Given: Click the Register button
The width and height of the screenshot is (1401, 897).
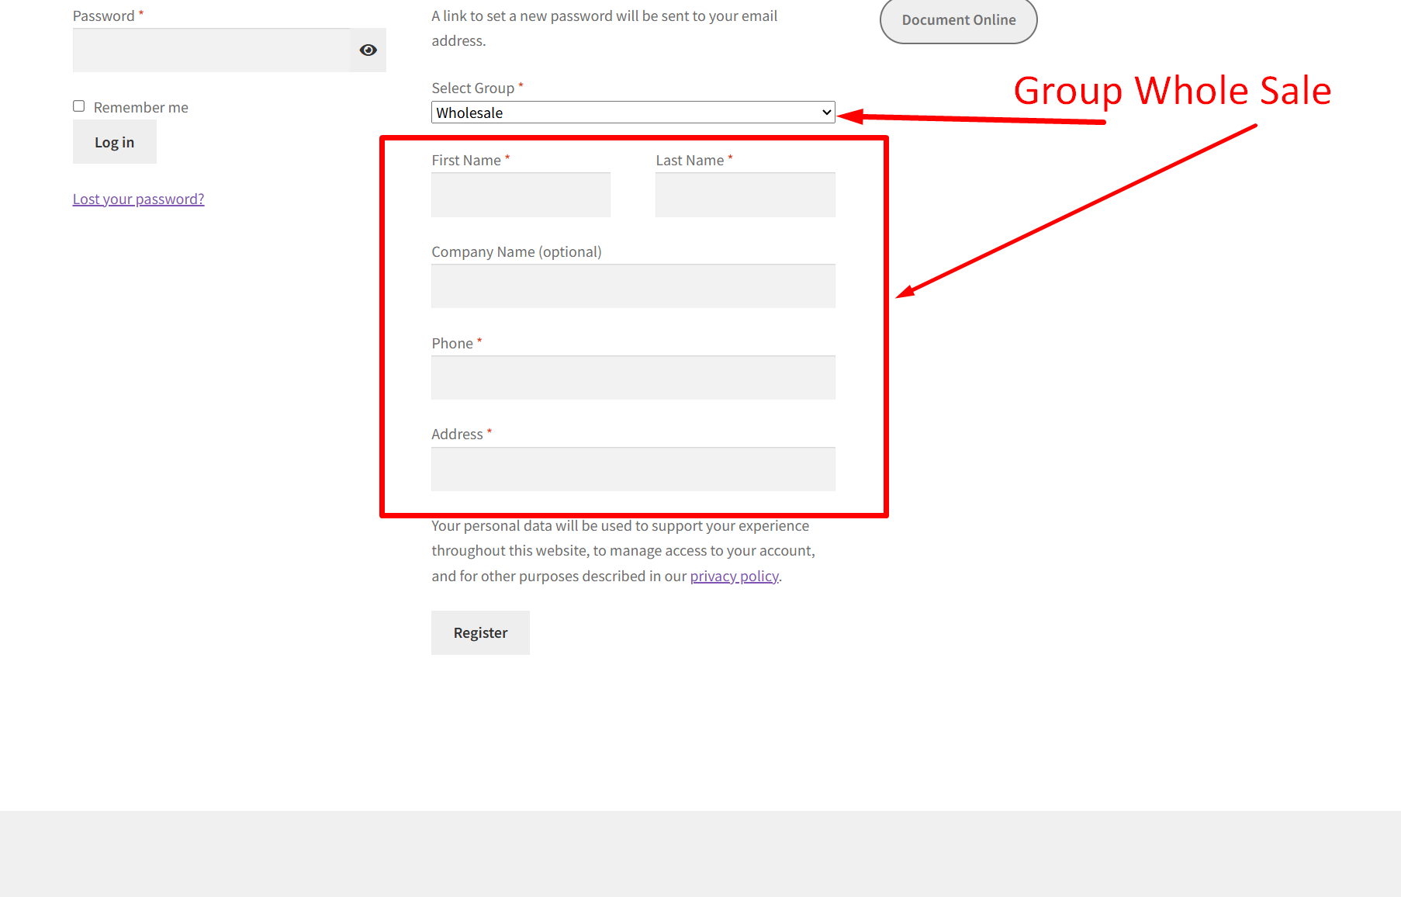Looking at the screenshot, I should pyautogui.click(x=480, y=632).
